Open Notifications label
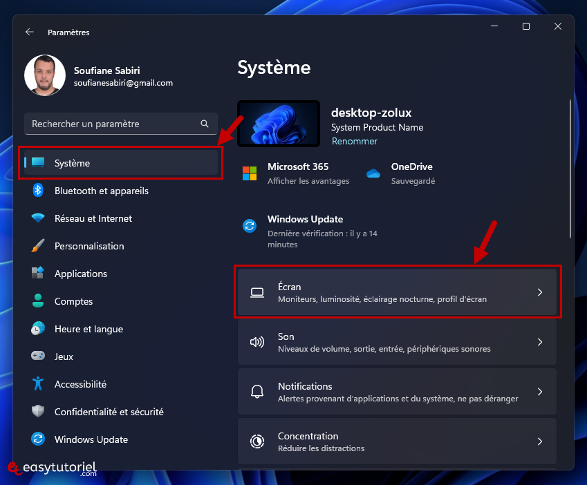This screenshot has width=587, height=485. (x=305, y=386)
